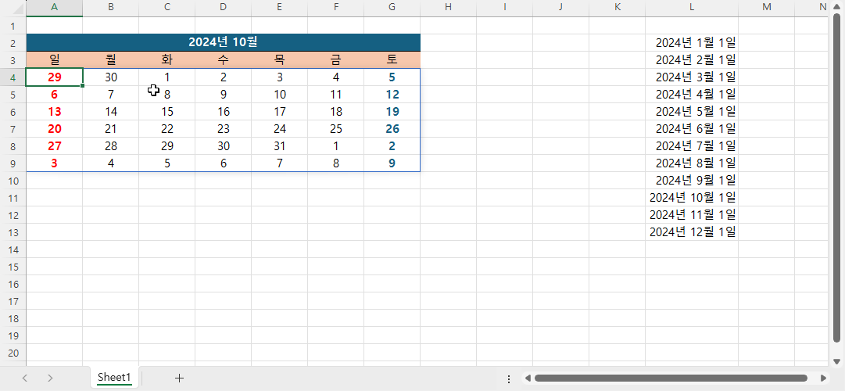Click the next sheet navigation arrow
The image size is (845, 391).
50,378
